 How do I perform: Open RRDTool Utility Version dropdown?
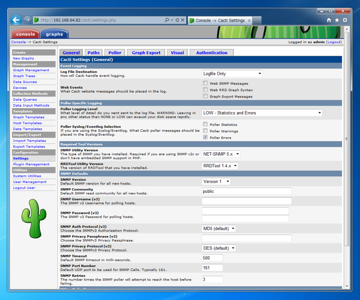tap(220, 166)
